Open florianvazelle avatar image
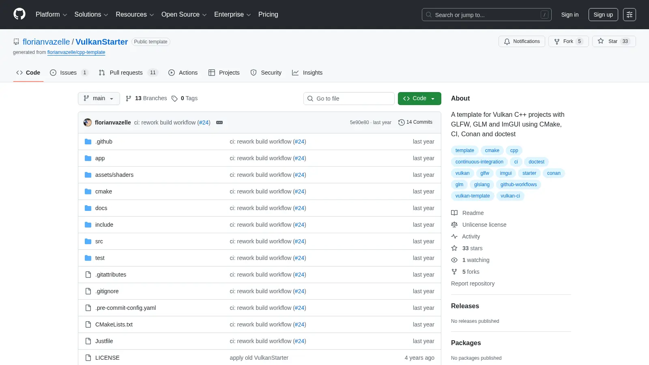The height and width of the screenshot is (365, 649). 88,122
